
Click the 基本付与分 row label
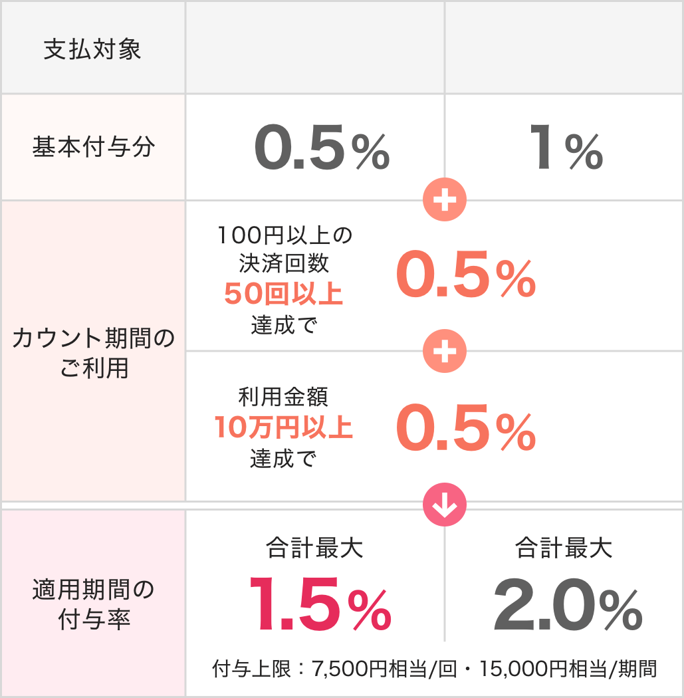[x=93, y=147]
